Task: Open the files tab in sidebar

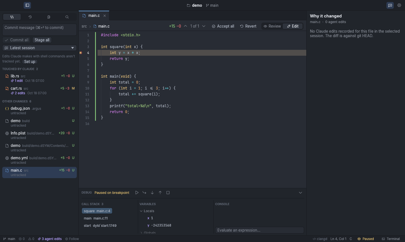Action: [x=49, y=17]
